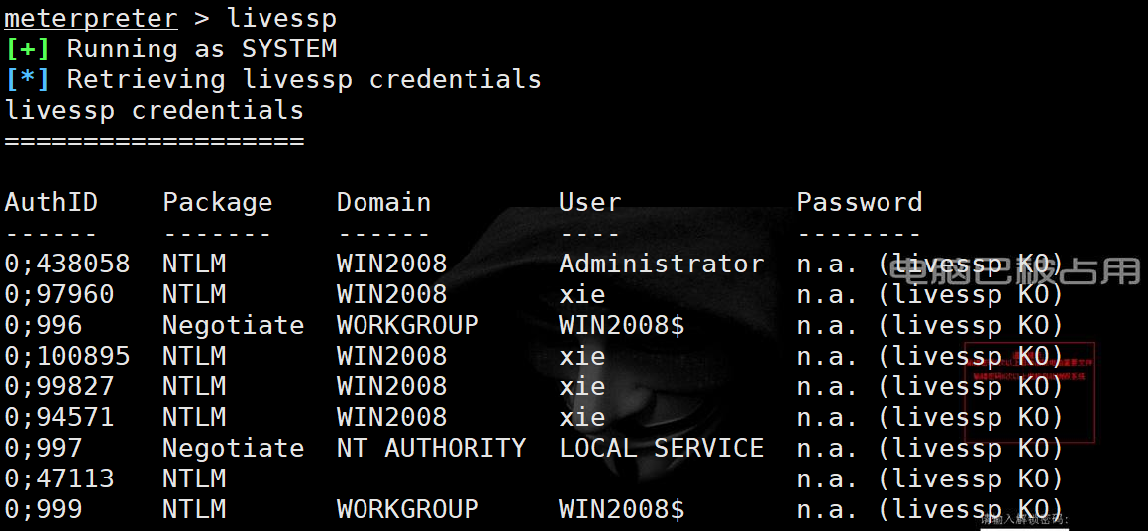
Task: Select AuthID value 0;47113
Action: [59, 478]
